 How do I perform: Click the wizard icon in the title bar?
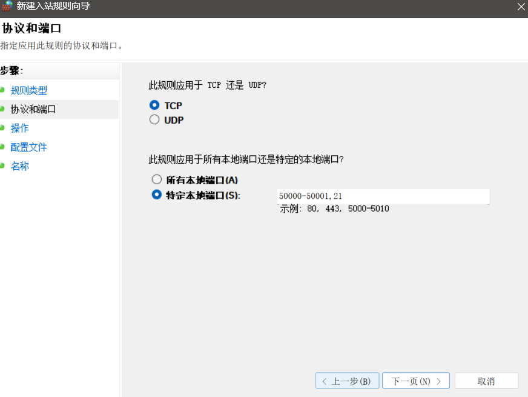pos(8,7)
